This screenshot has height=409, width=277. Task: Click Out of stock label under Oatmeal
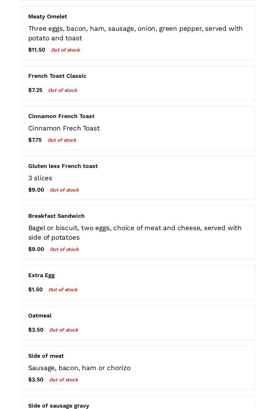tap(64, 330)
